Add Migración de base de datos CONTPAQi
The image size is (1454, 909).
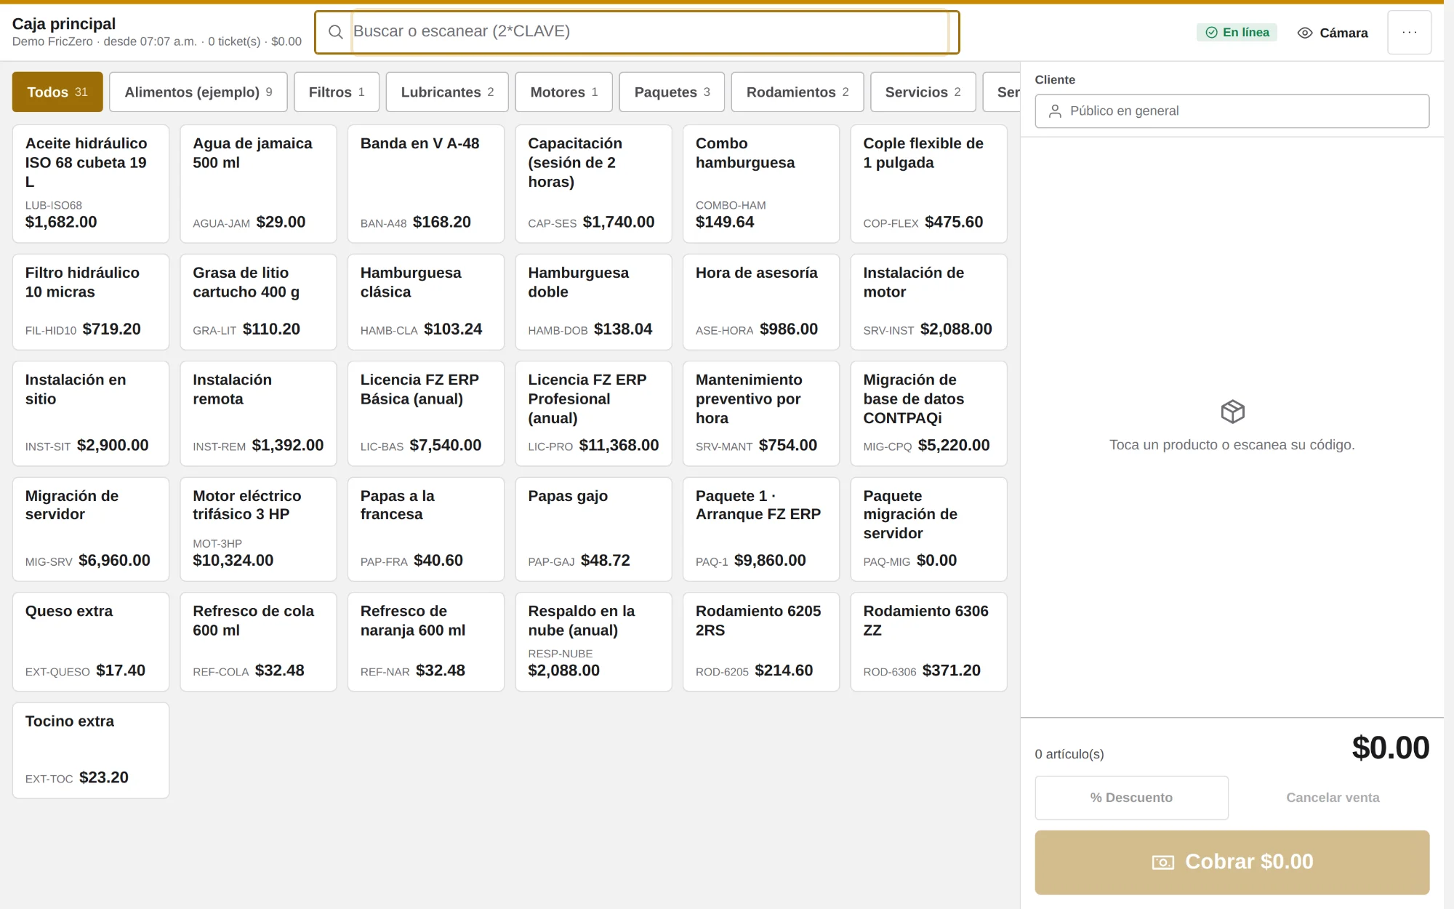928,413
